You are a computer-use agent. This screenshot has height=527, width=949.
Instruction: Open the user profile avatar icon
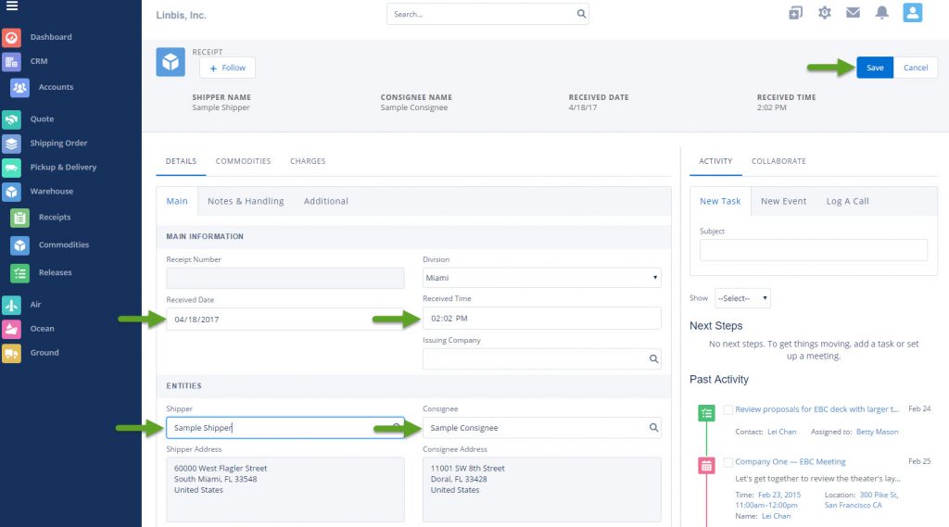pos(912,13)
